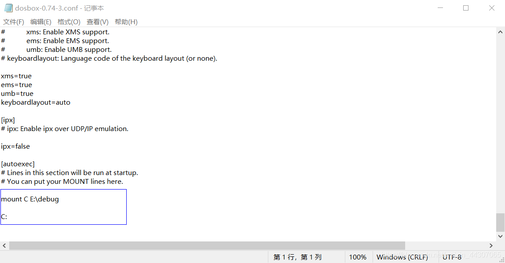Click the vertical scrollbar thumb

500,223
